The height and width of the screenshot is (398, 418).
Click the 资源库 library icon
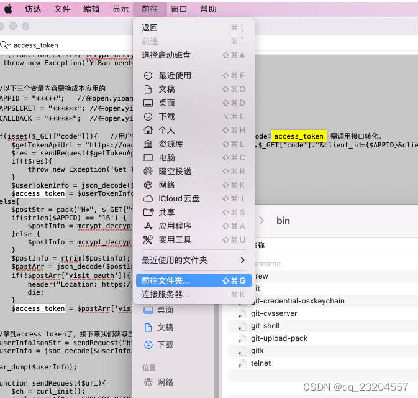[148, 144]
